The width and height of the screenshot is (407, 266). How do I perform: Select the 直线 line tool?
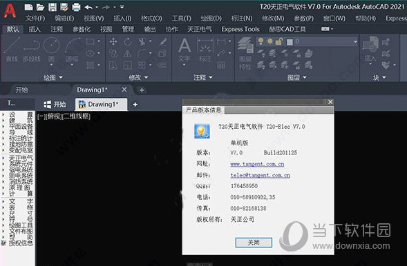point(12,50)
